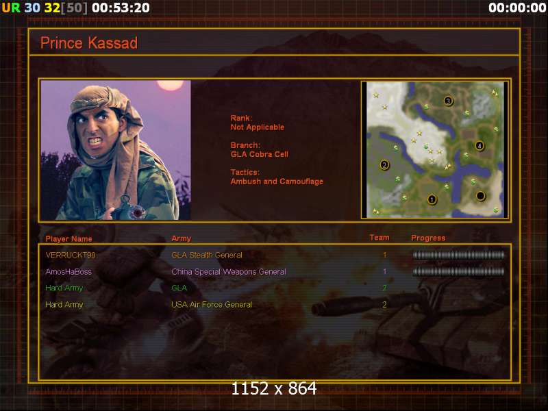Select the VERRUCKT90 player name

tap(71, 255)
